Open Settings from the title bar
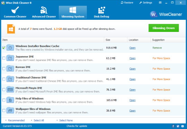Viewport: 187px width, 129px height. pyautogui.click(x=146, y=3)
